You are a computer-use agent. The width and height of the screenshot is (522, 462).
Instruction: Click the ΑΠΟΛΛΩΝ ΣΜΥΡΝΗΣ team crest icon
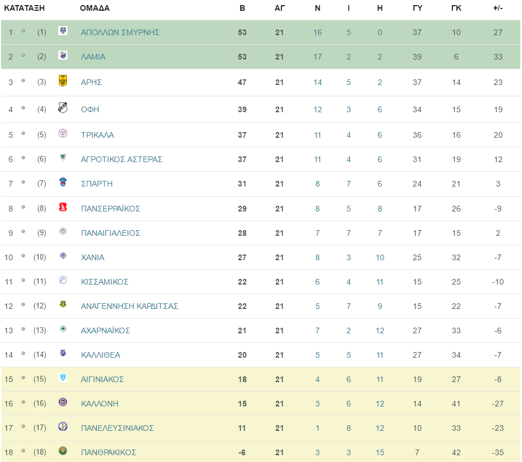[x=63, y=31]
